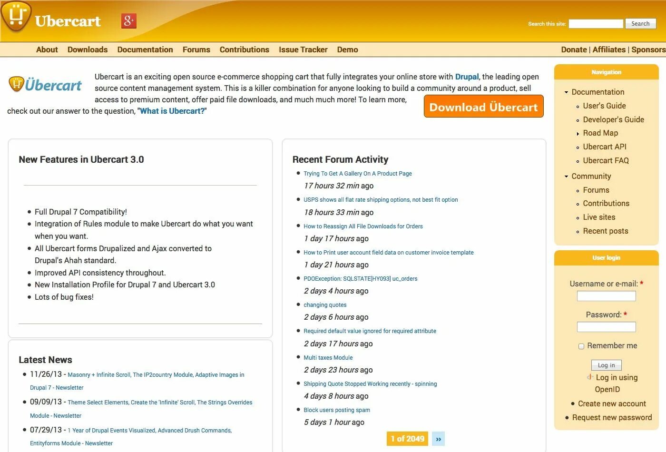Image resolution: width=666 pixels, height=452 pixels.
Task: Submit the site search with Search button
Action: coord(640,24)
